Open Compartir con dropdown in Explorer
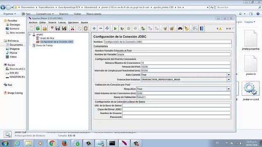Screen dimensions: 262x147 pyautogui.click(x=45, y=14)
